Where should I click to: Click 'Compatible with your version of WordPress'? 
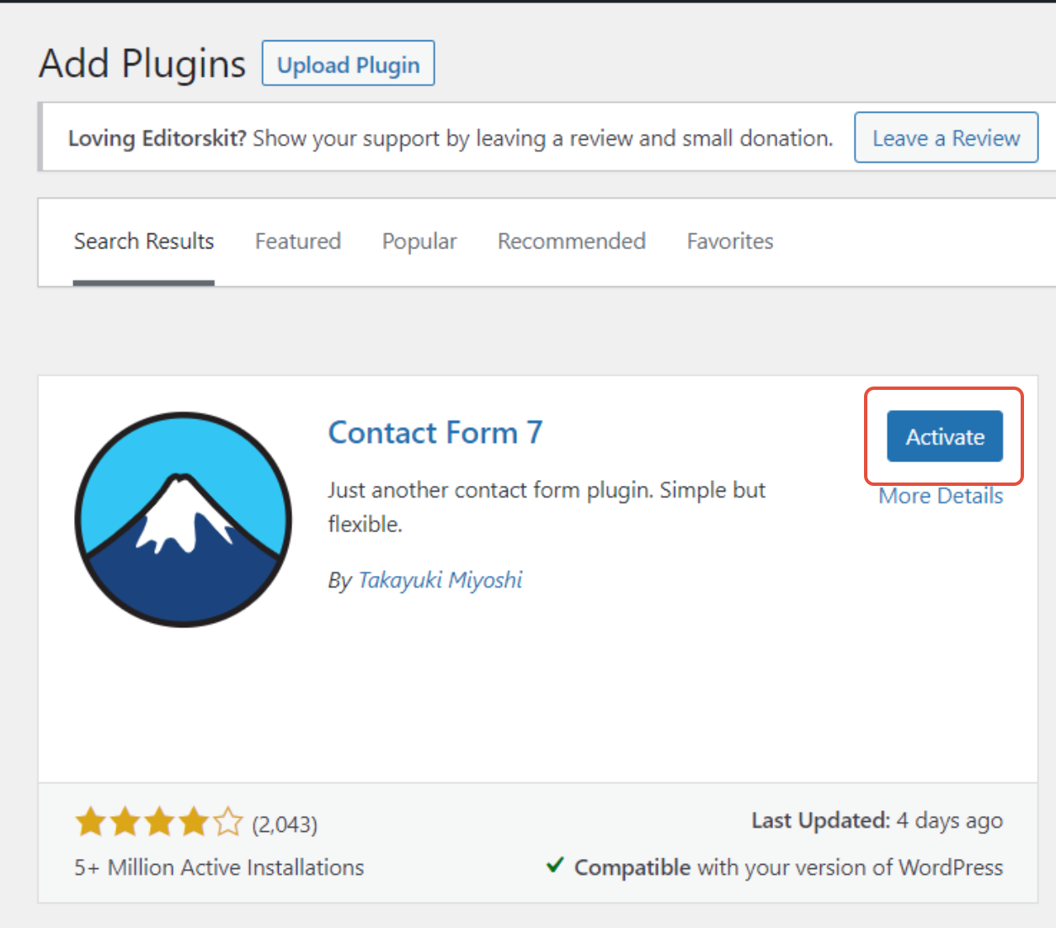788,867
